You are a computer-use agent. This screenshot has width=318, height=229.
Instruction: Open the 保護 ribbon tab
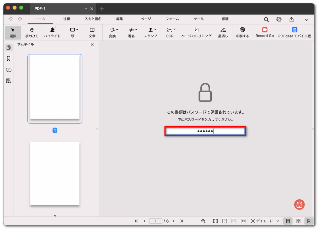click(225, 19)
